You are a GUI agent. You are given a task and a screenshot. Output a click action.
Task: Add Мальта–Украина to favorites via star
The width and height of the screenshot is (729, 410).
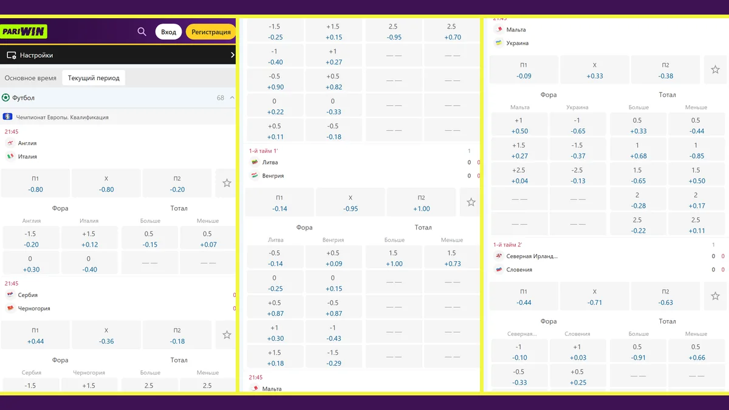pos(715,70)
